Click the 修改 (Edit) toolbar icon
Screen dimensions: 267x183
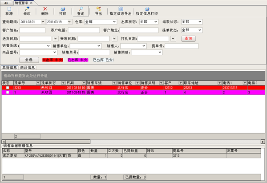pos(27,9)
